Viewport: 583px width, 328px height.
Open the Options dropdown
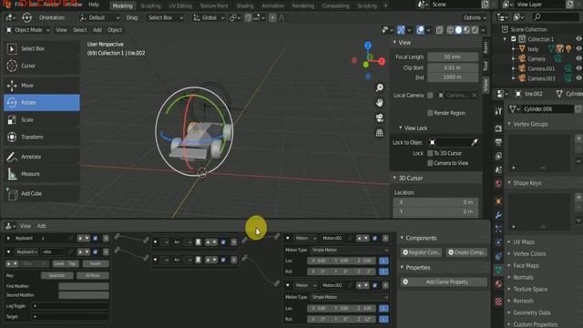pos(475,17)
